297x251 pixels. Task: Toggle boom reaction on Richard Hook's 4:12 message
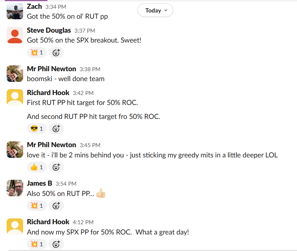(36, 244)
